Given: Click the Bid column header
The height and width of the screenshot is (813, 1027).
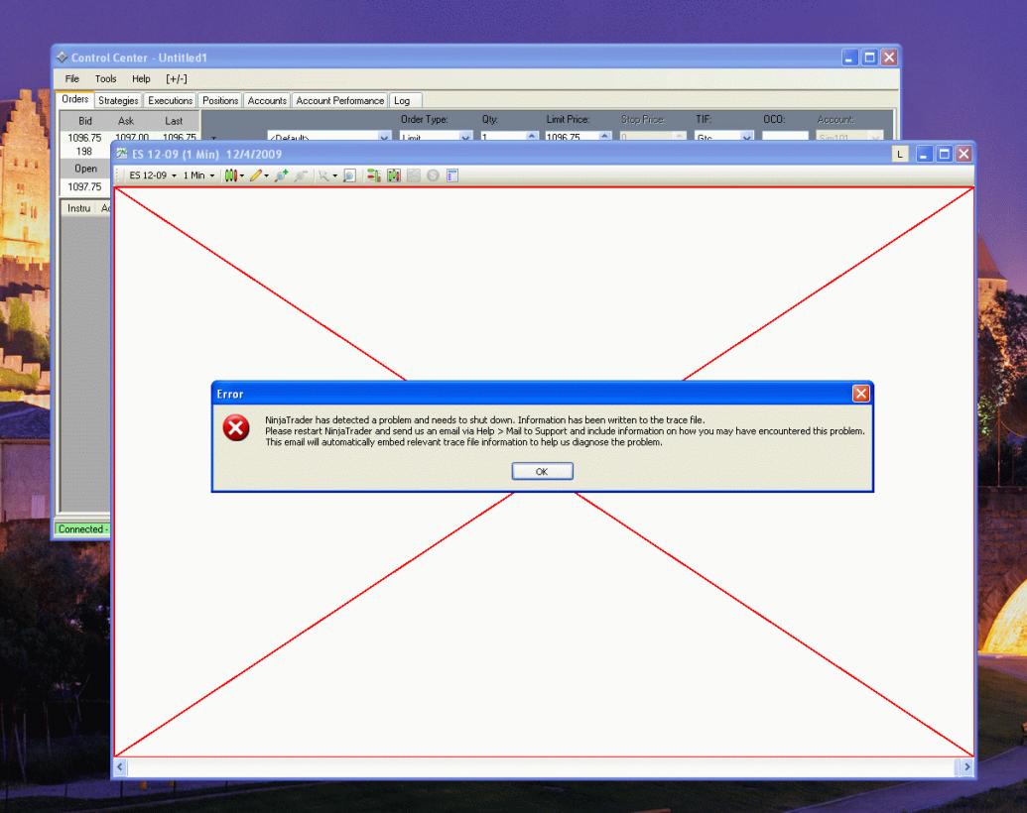Looking at the screenshot, I should 85,120.
